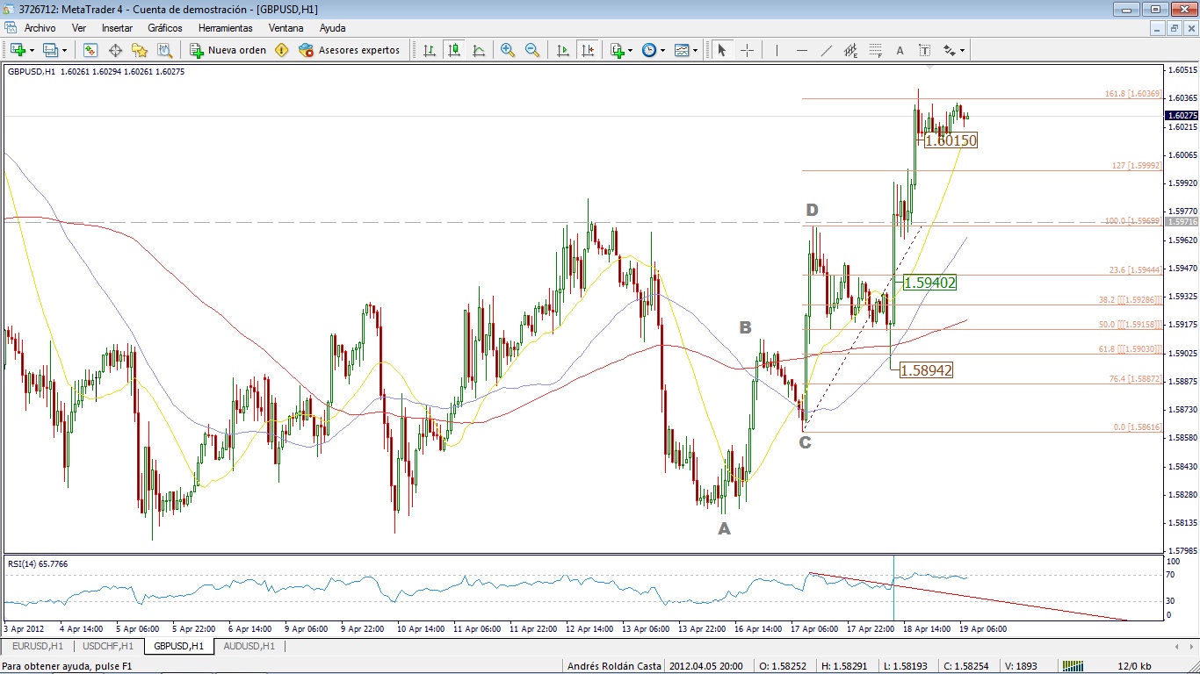The width and height of the screenshot is (1200, 674).
Task: Click the Indicators list icon
Action: (617, 50)
